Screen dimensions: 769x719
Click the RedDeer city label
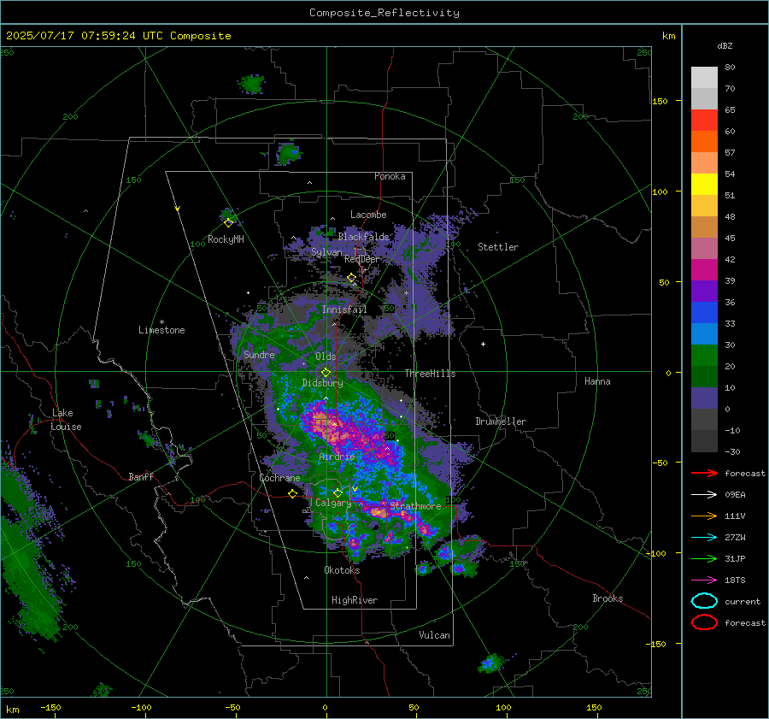click(x=362, y=259)
